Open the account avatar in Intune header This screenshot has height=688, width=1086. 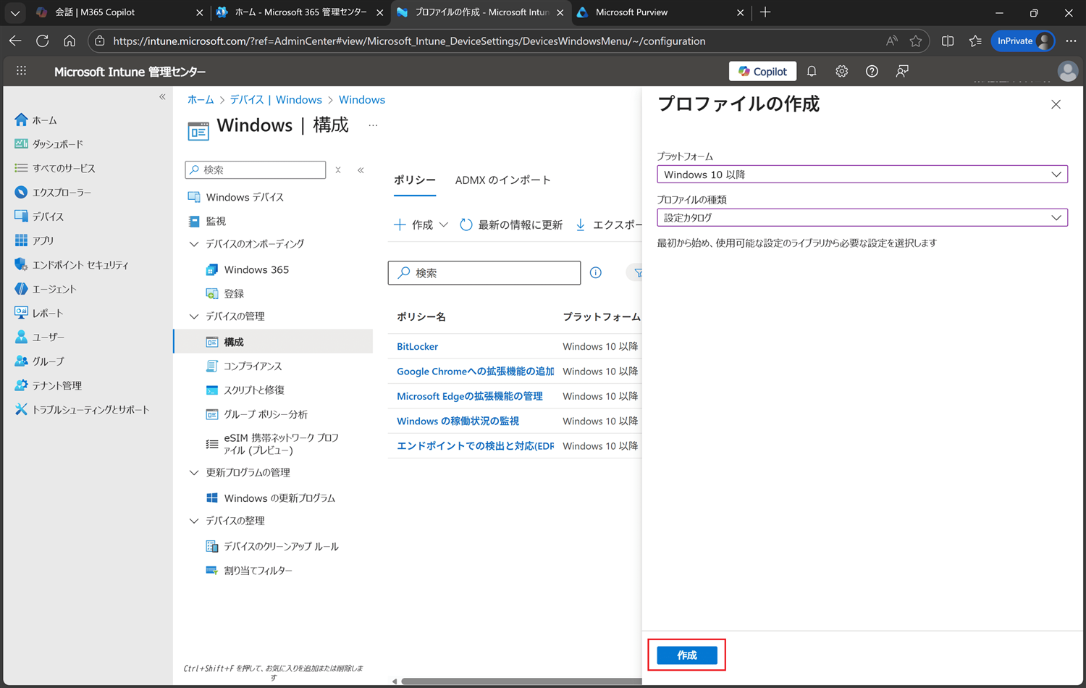(x=1067, y=71)
